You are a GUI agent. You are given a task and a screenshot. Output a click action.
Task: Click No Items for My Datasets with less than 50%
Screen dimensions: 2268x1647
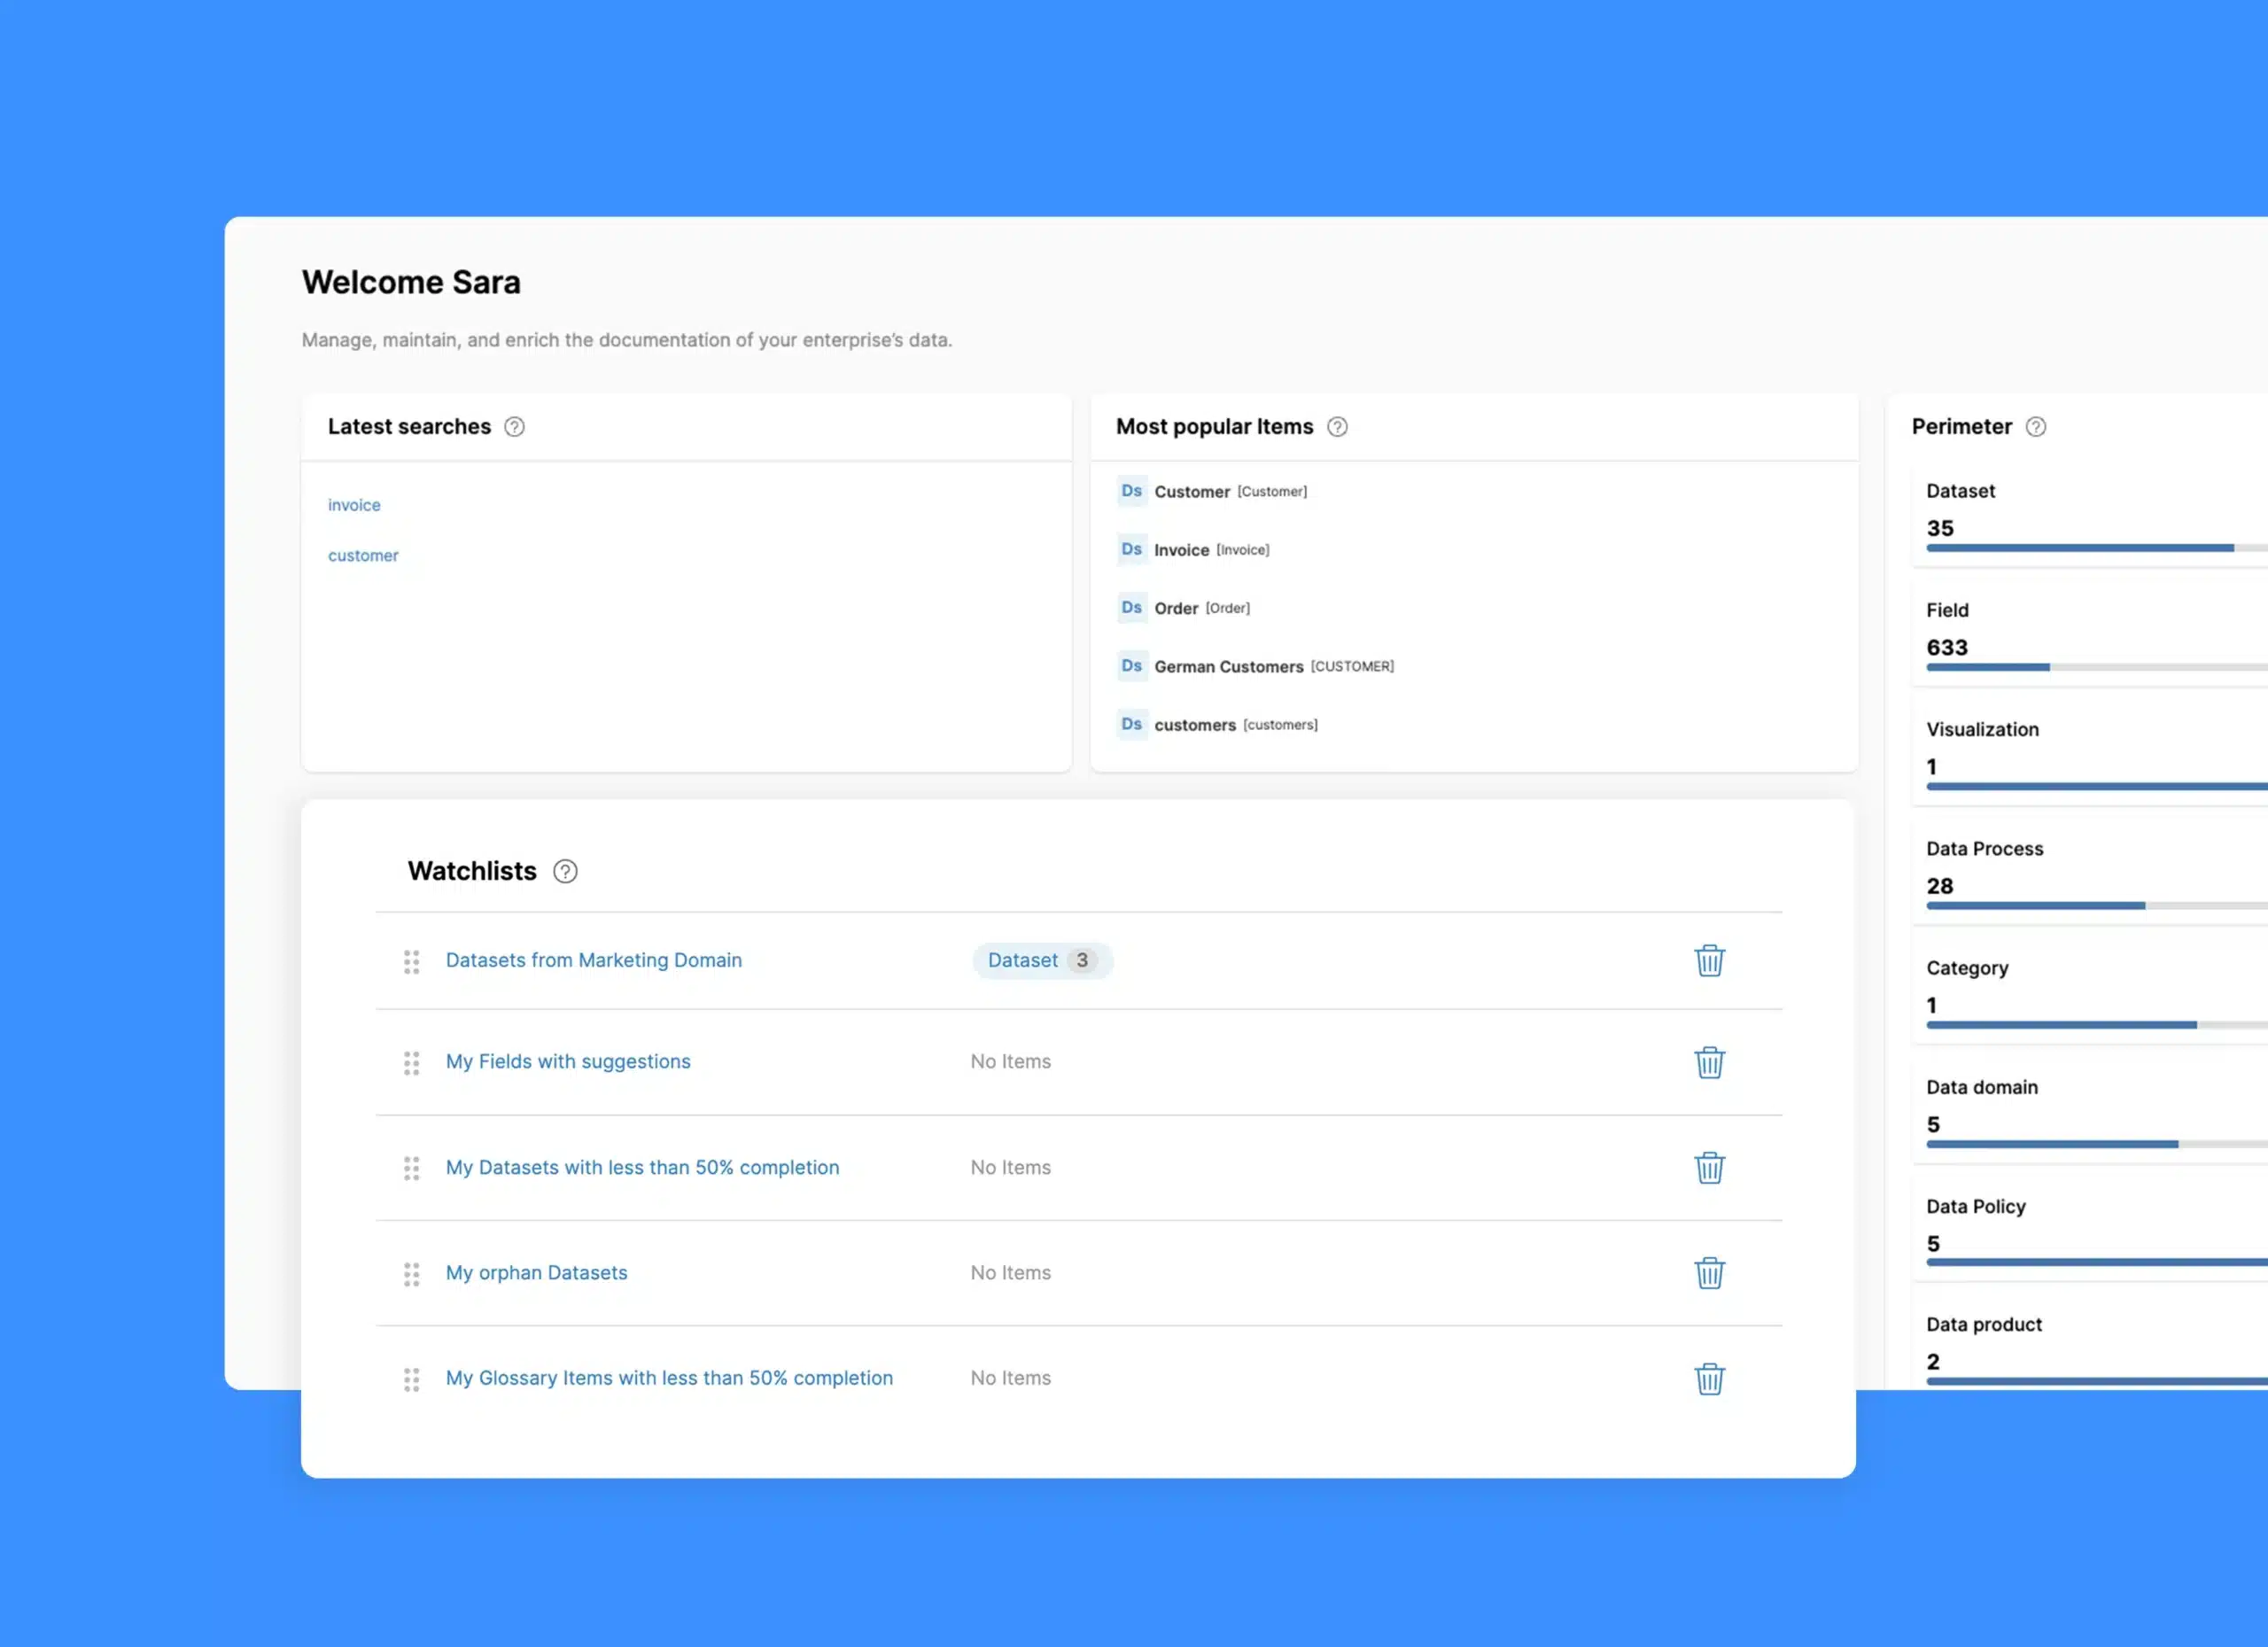[x=1010, y=1167]
